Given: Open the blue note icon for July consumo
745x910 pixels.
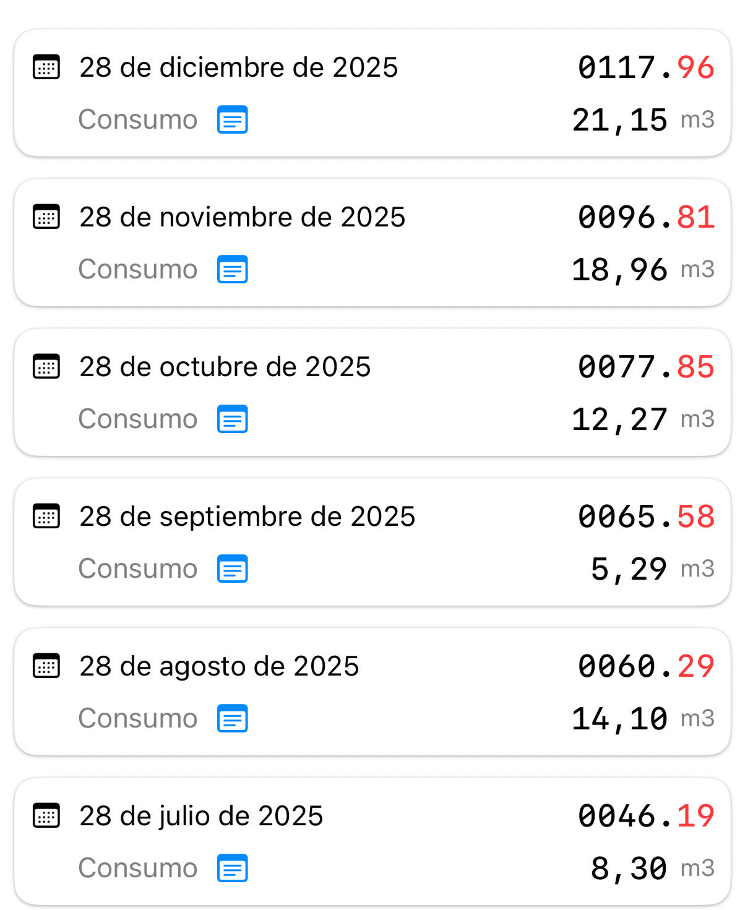Looking at the screenshot, I should click(232, 869).
